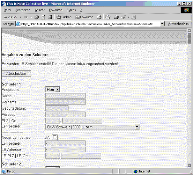
Task: Open the Bearbeiten menu
Action: [23, 10]
